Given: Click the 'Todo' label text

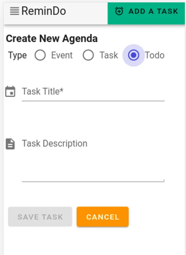Looking at the screenshot, I should coord(154,55).
